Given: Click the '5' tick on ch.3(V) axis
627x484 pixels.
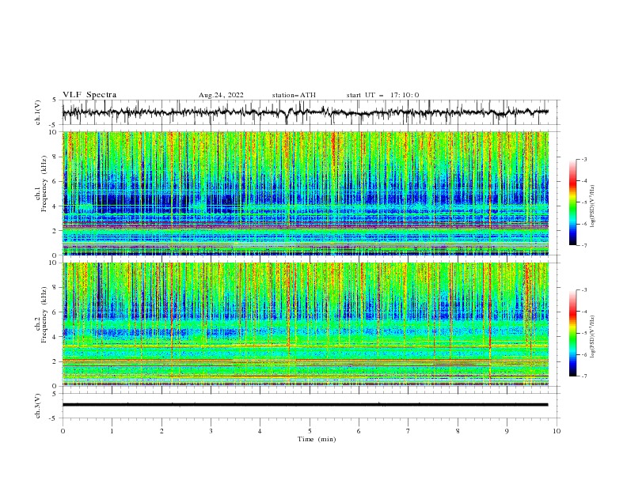Looking at the screenshot, I should coord(55,393).
